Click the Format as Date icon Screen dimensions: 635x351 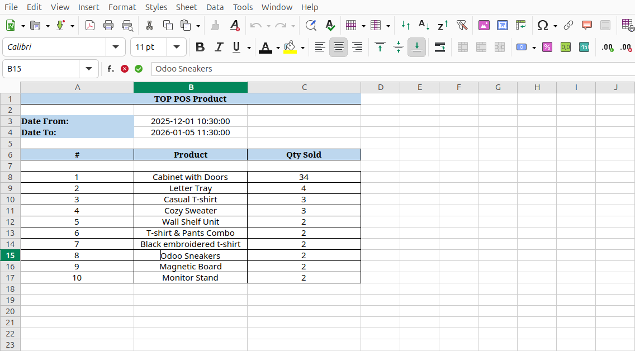(x=584, y=47)
